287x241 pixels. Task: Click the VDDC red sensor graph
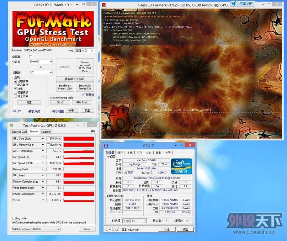(x=79, y=200)
